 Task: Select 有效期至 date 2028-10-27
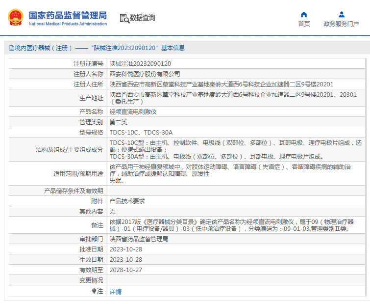click(x=126, y=270)
